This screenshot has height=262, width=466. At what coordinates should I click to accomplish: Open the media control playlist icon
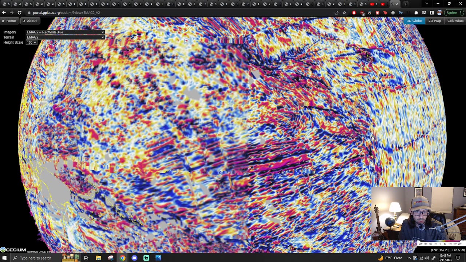coord(424,13)
